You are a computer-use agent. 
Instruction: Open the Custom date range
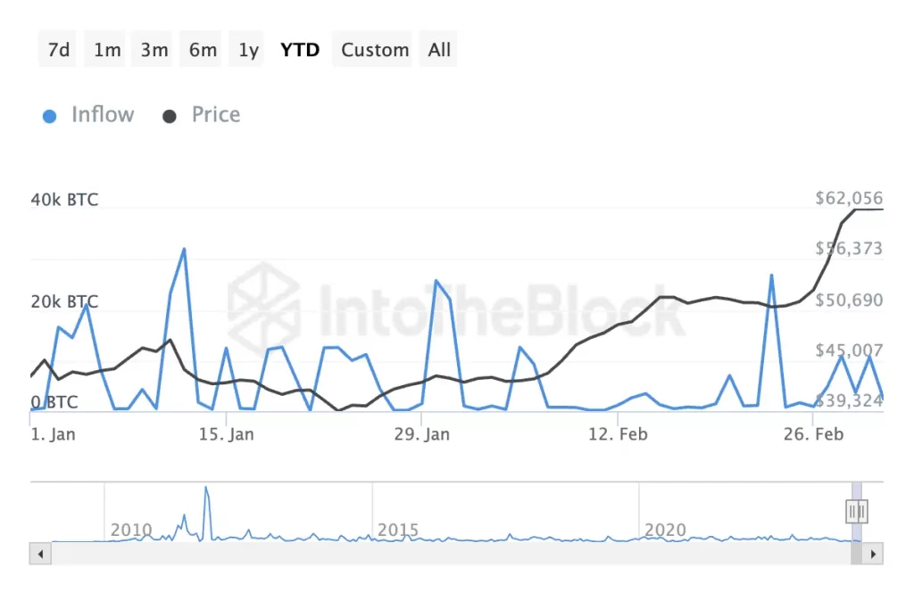375,50
